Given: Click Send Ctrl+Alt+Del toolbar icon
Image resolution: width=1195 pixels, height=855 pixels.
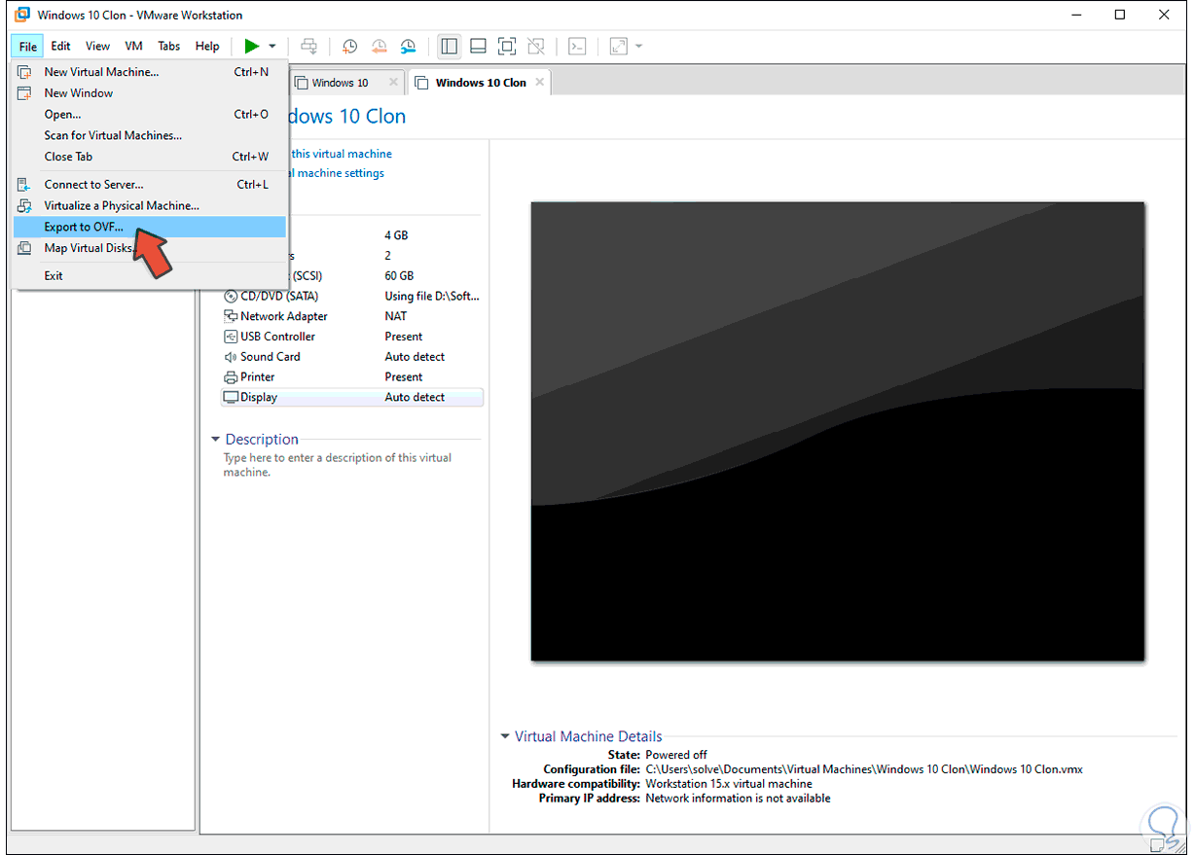Looking at the screenshot, I should click(308, 46).
